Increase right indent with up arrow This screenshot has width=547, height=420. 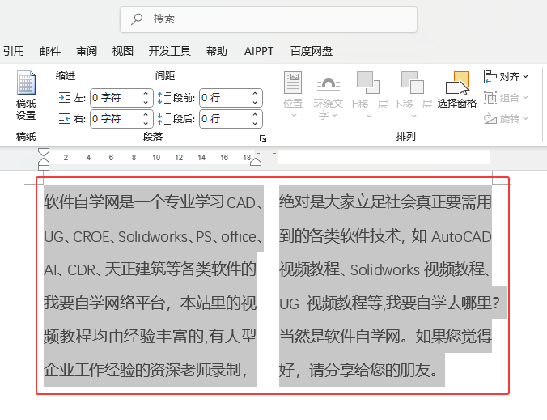point(146,115)
